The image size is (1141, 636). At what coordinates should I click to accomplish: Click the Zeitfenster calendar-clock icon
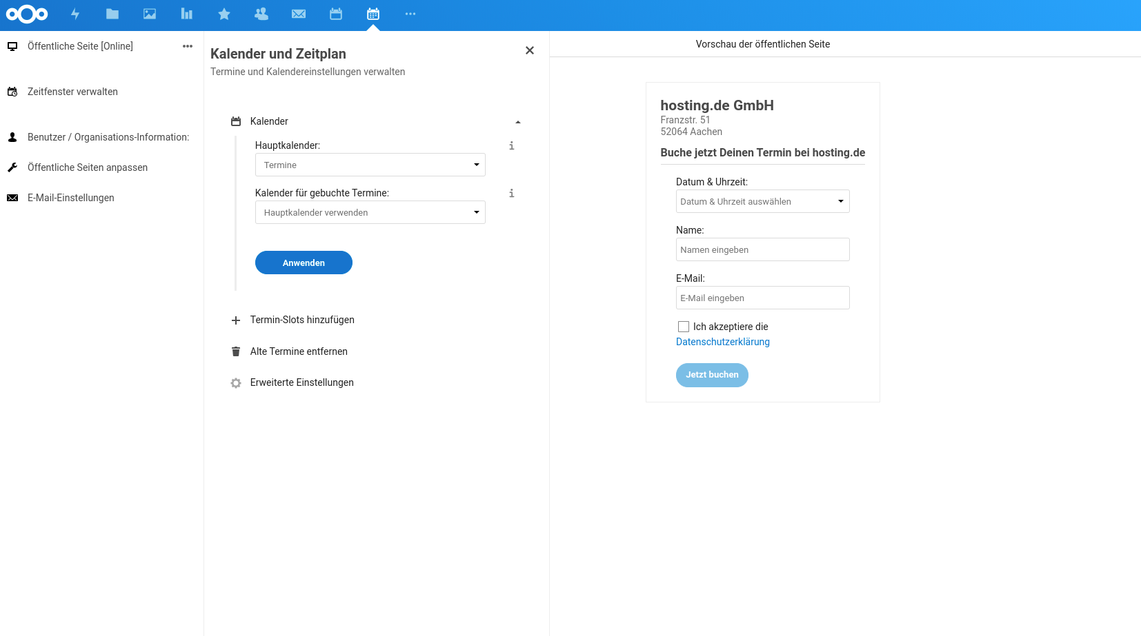click(12, 92)
